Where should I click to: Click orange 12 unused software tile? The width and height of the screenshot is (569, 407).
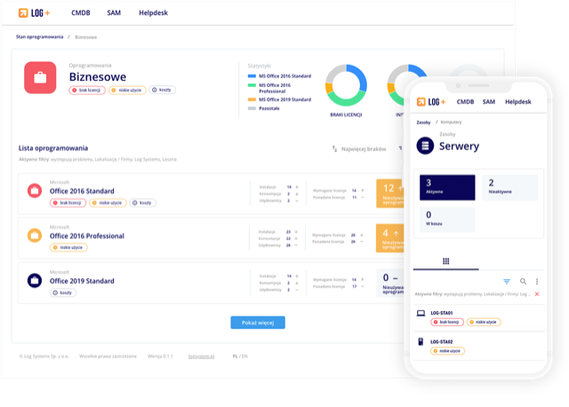[390, 194]
